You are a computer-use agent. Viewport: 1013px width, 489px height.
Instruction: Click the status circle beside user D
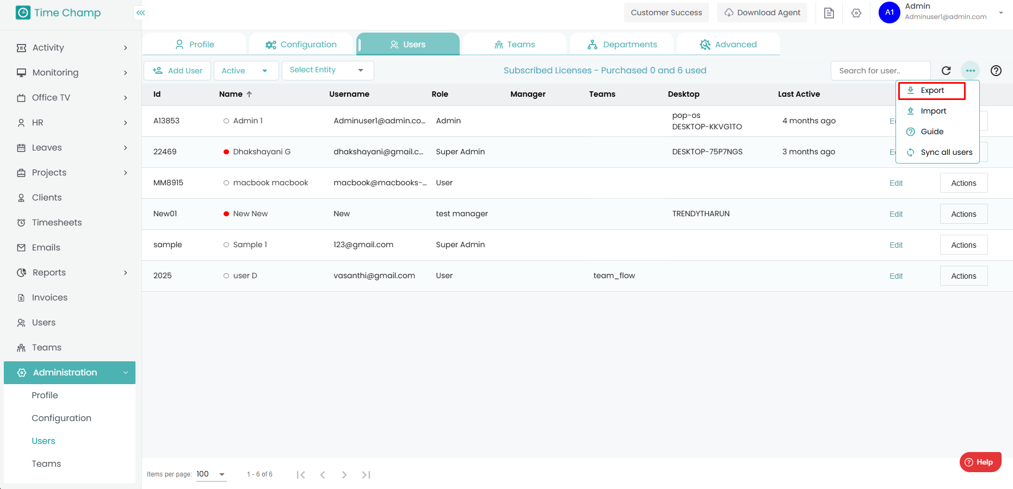click(226, 276)
